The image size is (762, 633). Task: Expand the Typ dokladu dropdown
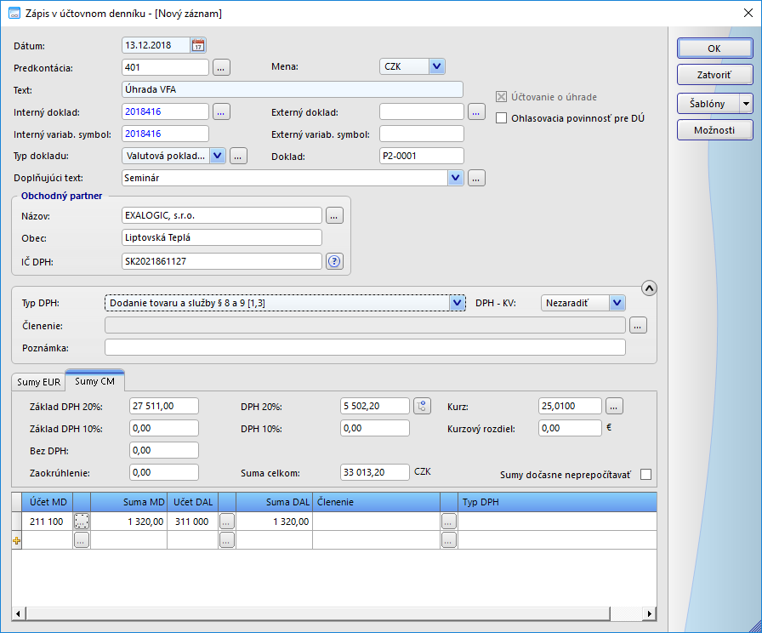[218, 156]
